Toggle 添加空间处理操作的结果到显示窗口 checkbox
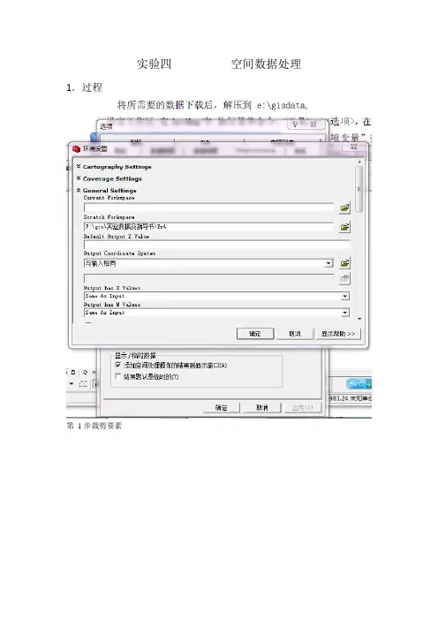This screenshot has height=620, width=438. tap(117, 365)
